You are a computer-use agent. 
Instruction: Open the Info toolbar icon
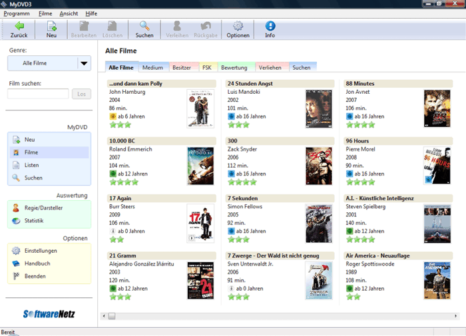pyautogui.click(x=270, y=26)
